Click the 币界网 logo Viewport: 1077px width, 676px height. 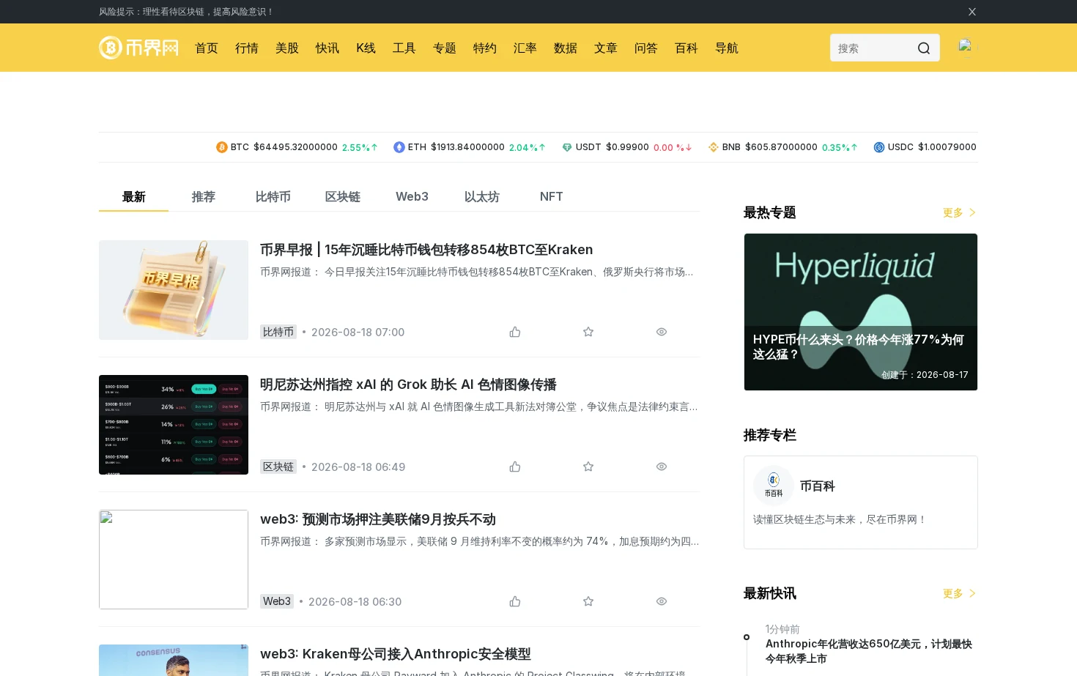[138, 48]
